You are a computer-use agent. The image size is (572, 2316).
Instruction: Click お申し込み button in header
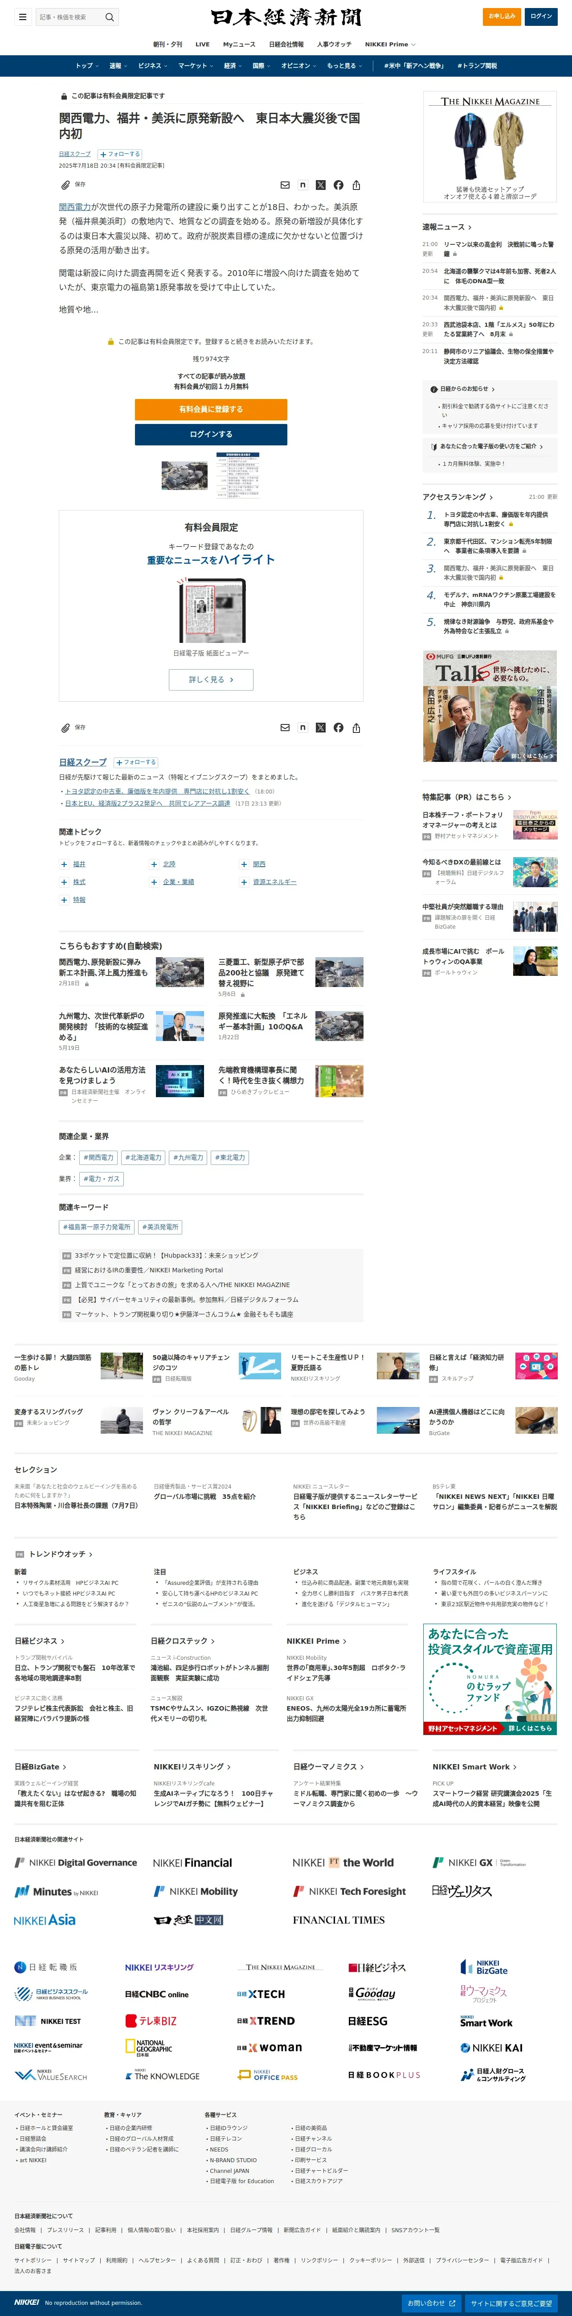pos(502,16)
